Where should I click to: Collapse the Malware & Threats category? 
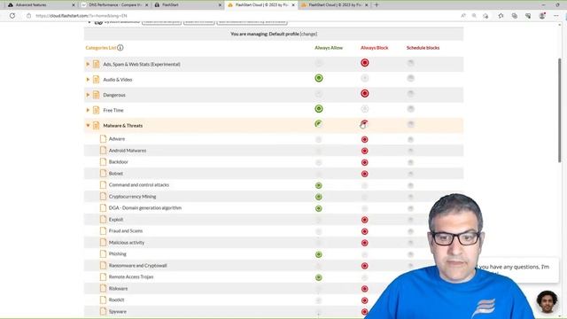(88, 126)
